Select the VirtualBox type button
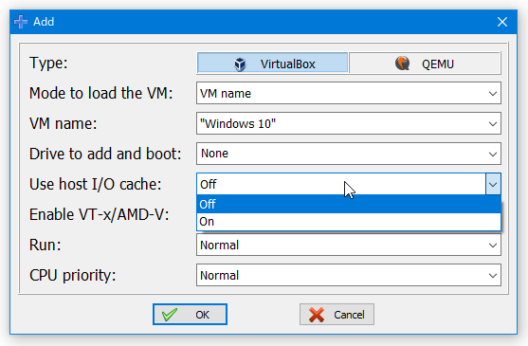Screen dimensions: 528x346 (272, 63)
